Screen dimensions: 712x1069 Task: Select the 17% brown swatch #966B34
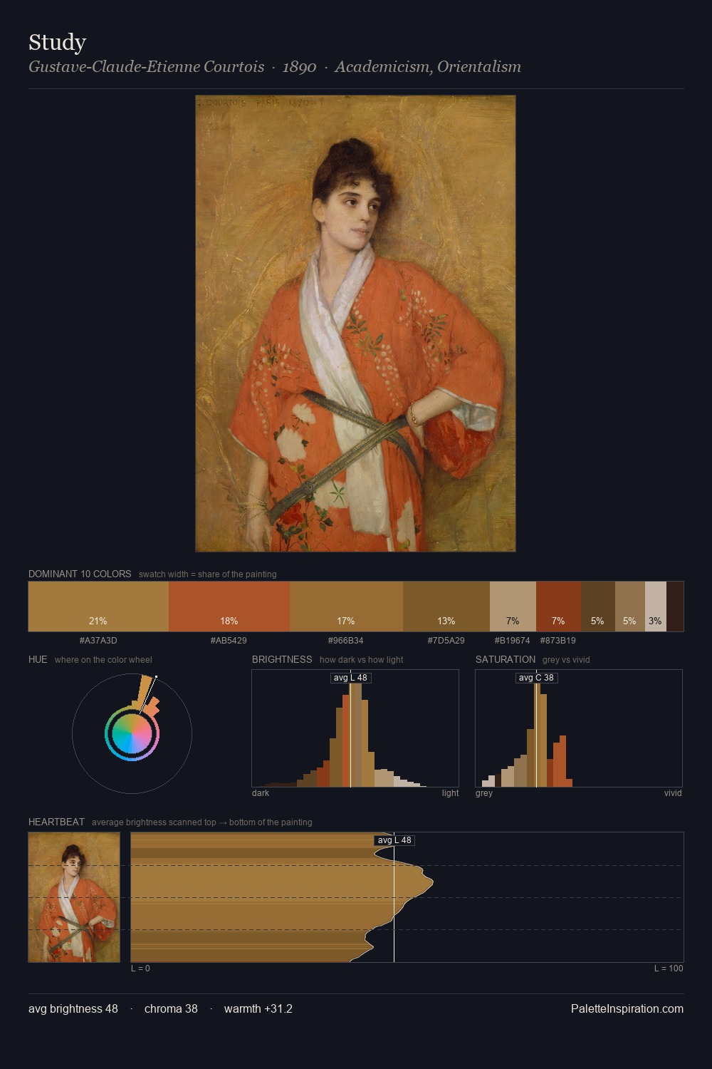click(x=346, y=606)
